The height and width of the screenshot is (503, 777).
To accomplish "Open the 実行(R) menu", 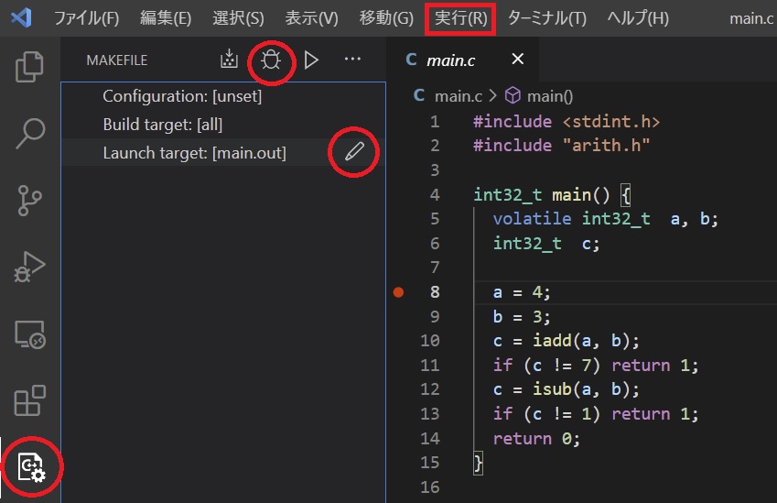I will (461, 18).
